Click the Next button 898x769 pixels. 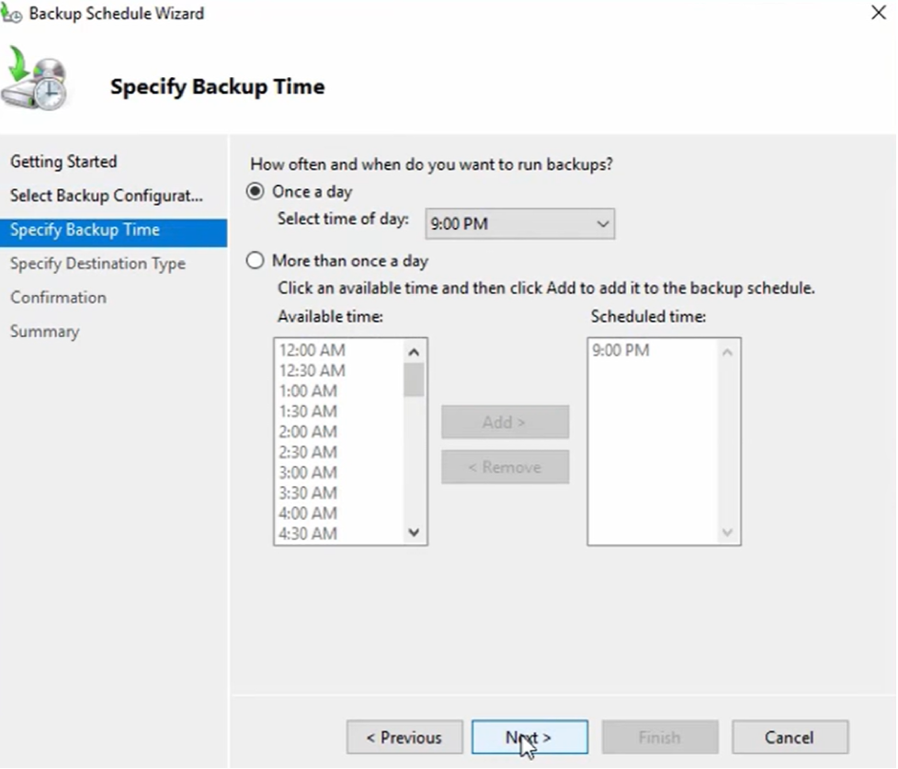tap(529, 737)
